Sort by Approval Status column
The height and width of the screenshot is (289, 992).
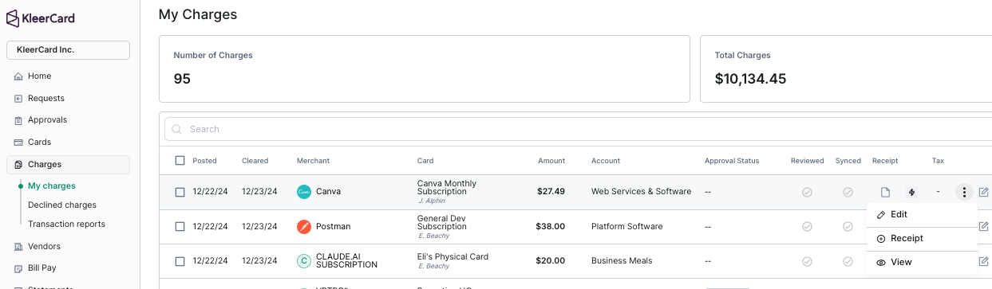click(732, 161)
